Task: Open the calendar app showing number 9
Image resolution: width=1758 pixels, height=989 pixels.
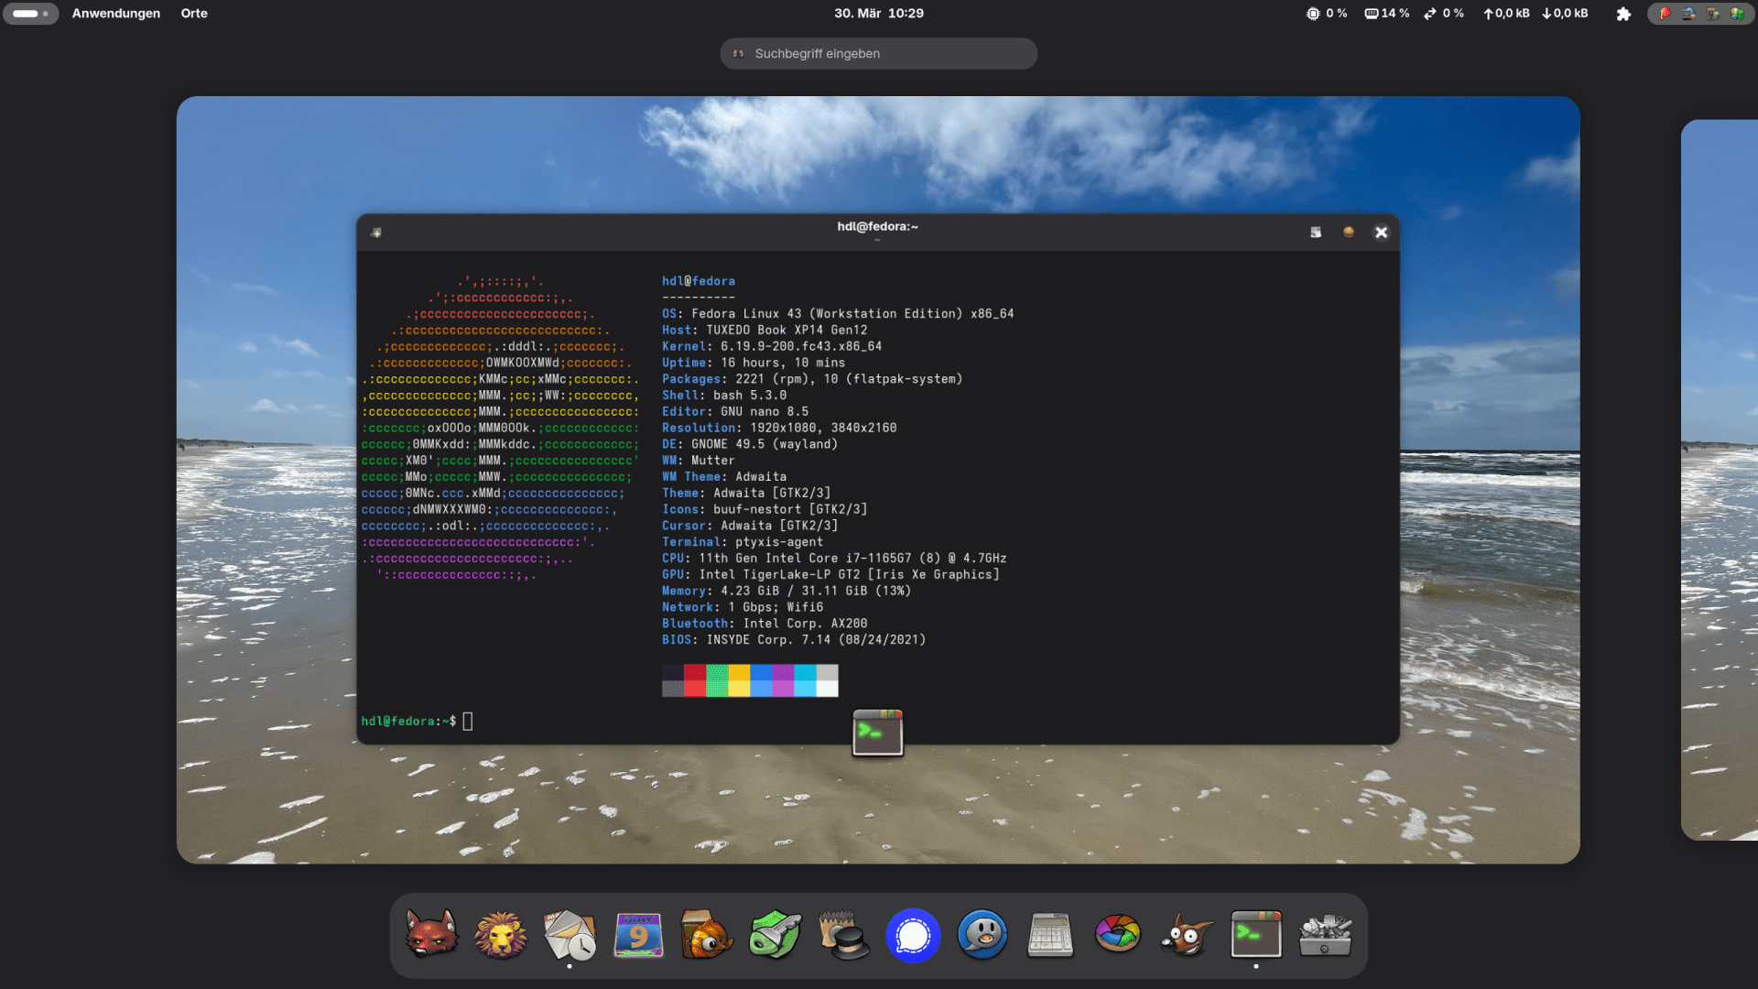Action: pyautogui.click(x=638, y=935)
